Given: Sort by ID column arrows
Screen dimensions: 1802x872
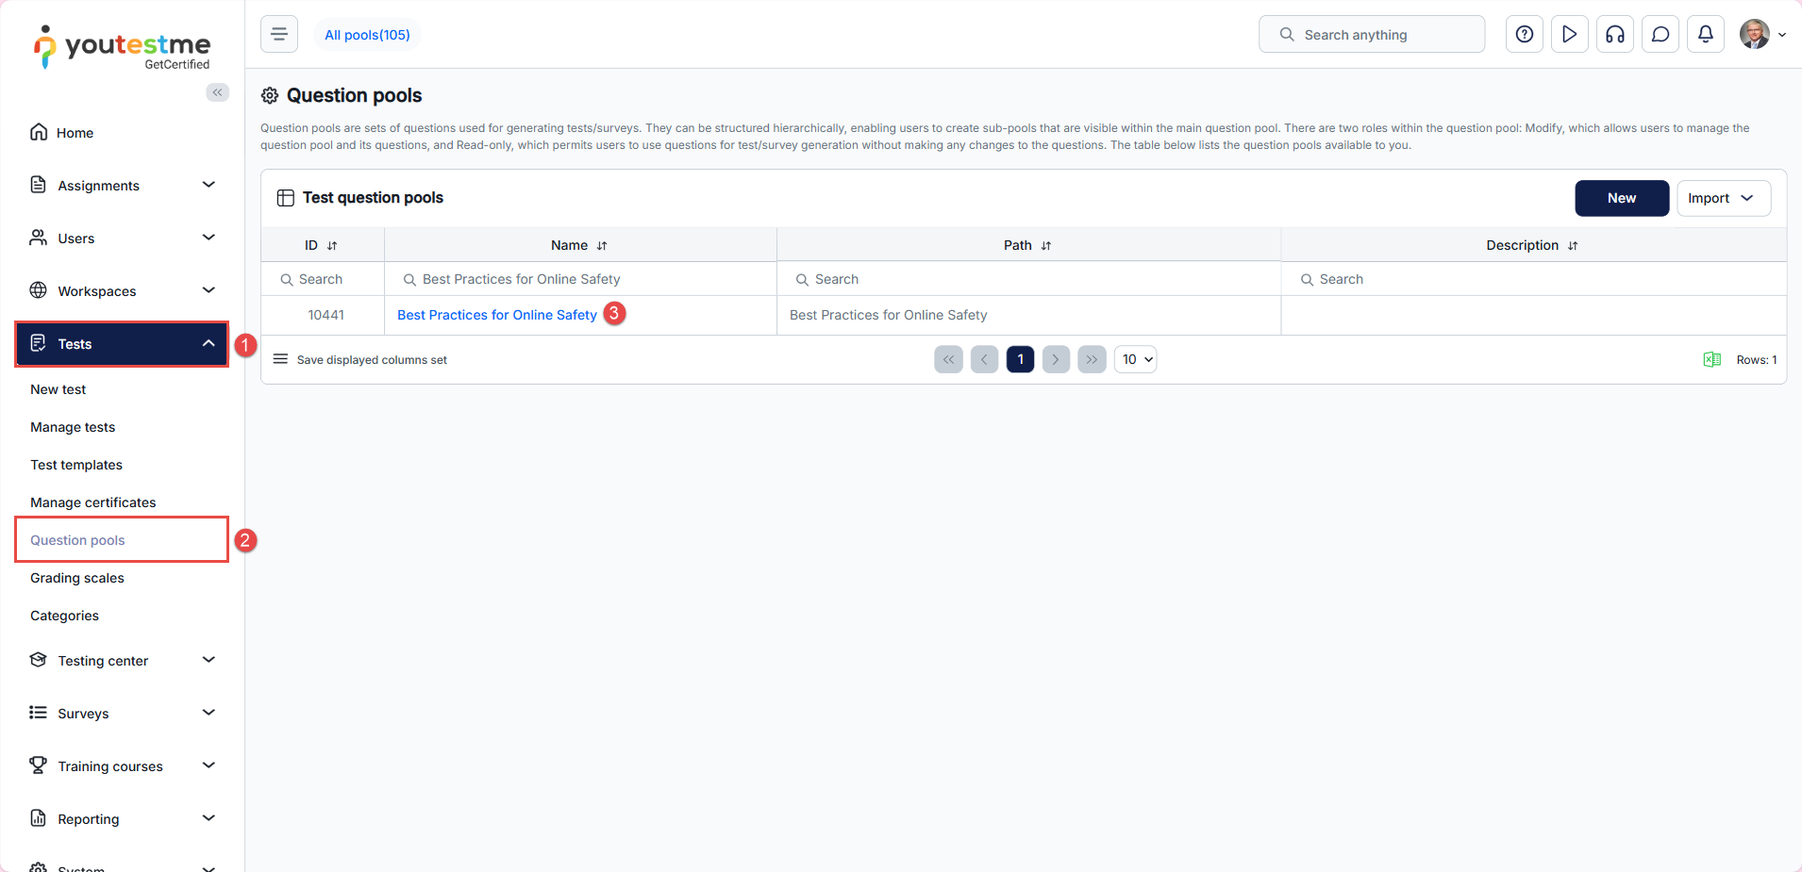Looking at the screenshot, I should pyautogui.click(x=332, y=245).
